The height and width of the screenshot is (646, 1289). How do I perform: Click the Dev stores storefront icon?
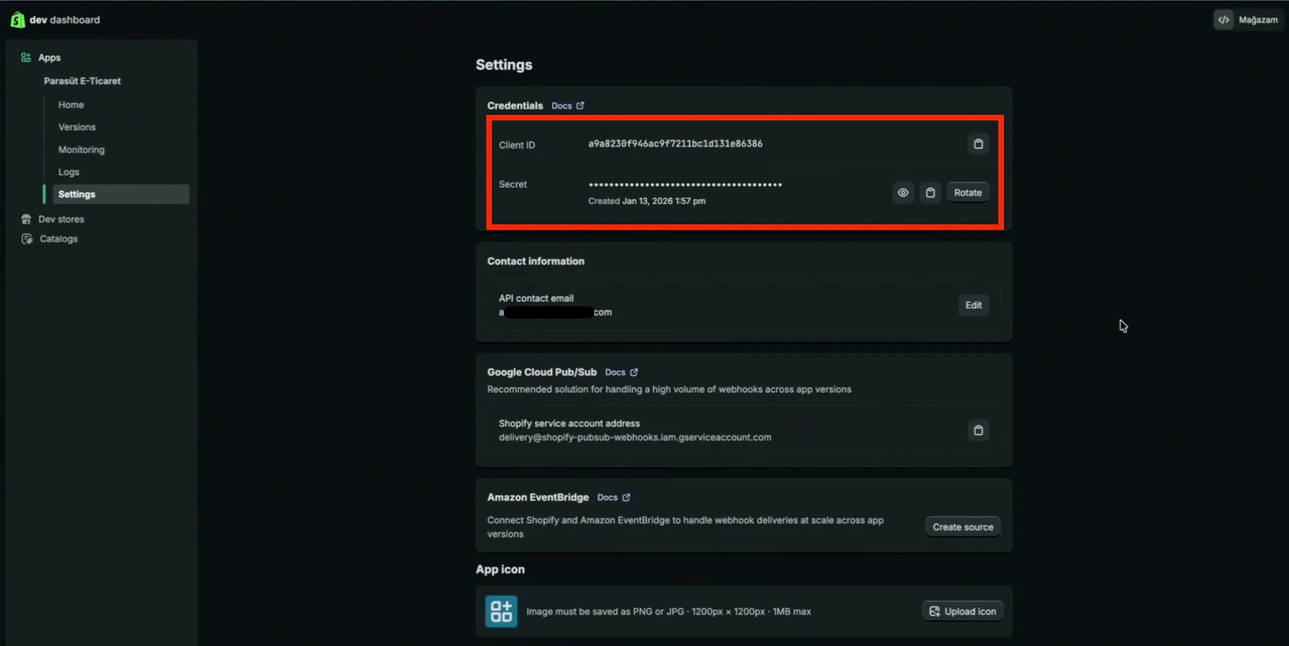point(26,219)
